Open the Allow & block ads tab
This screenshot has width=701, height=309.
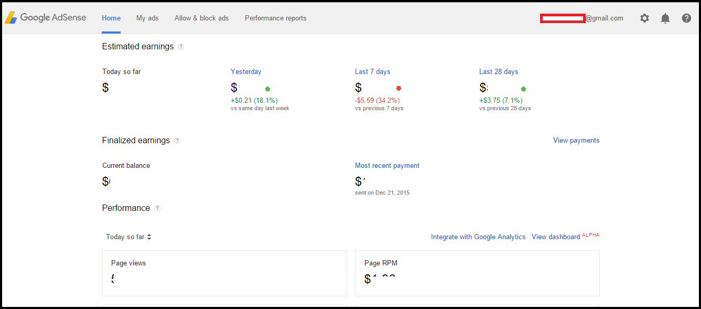coord(202,18)
